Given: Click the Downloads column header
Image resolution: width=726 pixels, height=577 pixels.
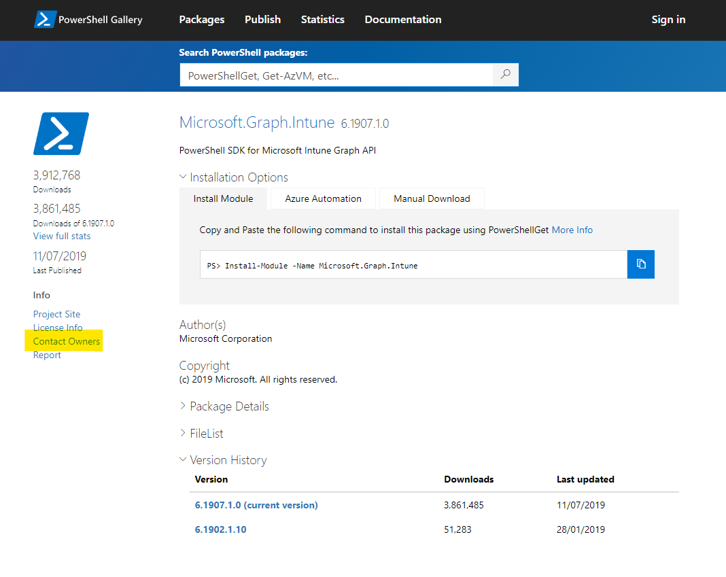Looking at the screenshot, I should (x=468, y=479).
